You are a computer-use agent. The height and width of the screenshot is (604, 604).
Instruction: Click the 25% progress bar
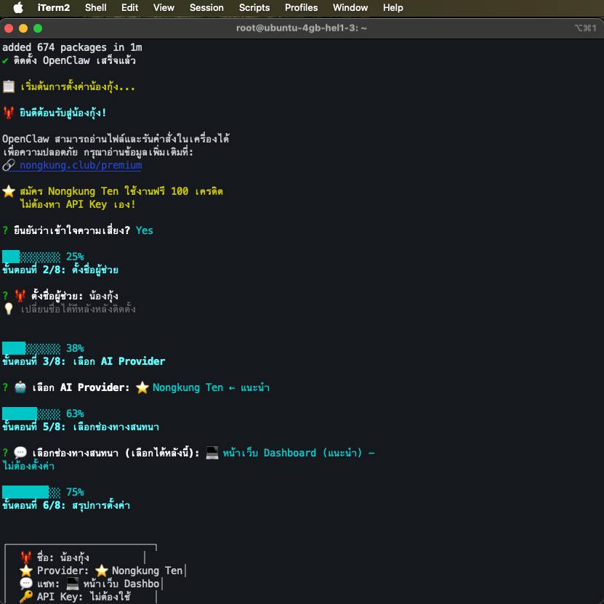(31, 257)
